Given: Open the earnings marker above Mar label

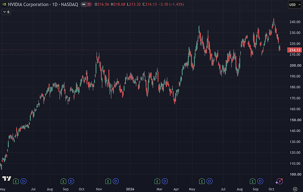Looking at the screenshot, I should coord(157,181).
